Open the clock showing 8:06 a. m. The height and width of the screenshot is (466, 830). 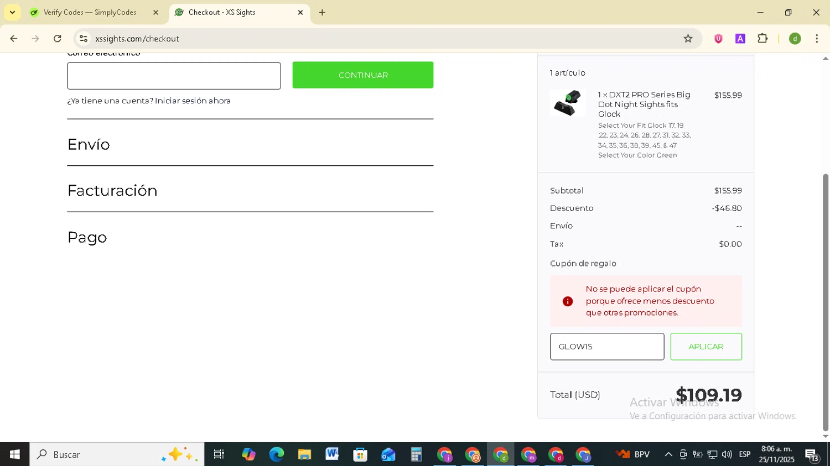[777, 454]
